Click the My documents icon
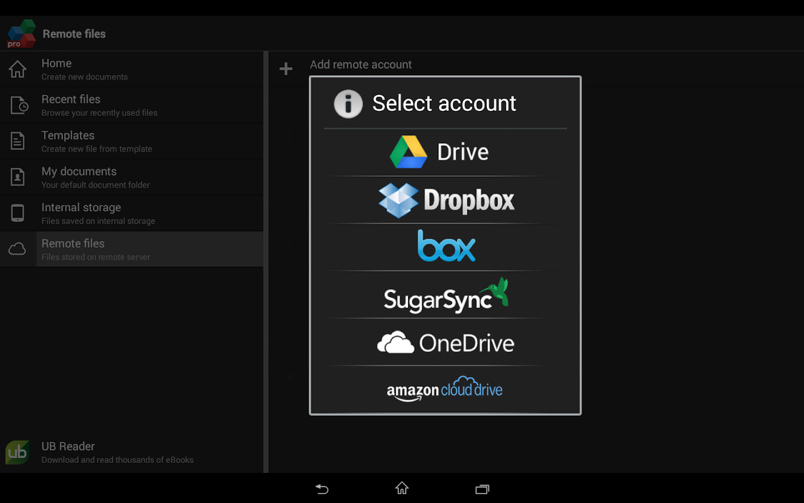This screenshot has height=503, width=804. (18, 177)
